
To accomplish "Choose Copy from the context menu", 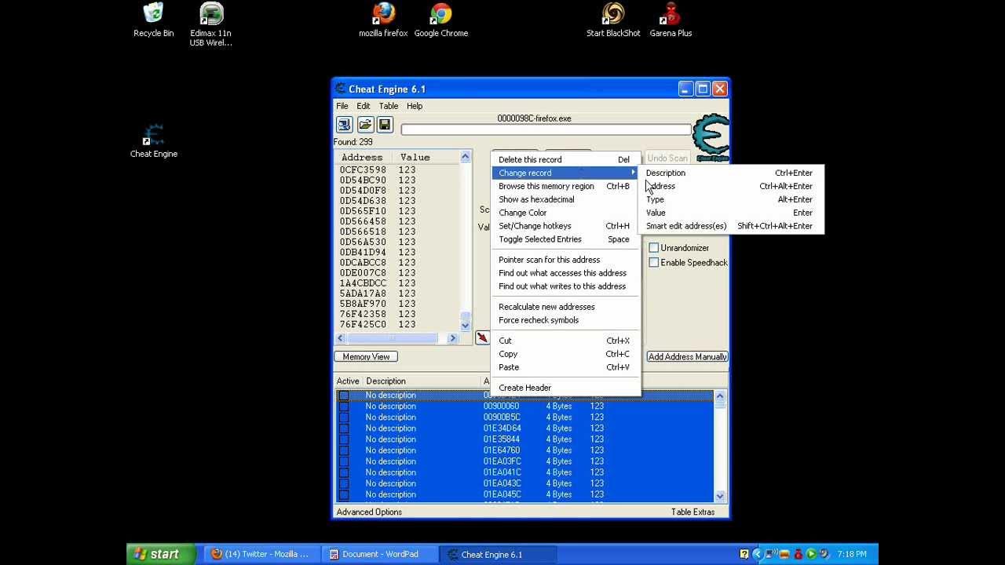I will [x=565, y=354].
